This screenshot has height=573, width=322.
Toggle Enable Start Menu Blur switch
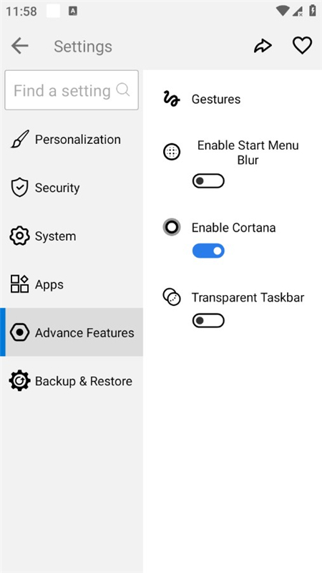coord(208,181)
